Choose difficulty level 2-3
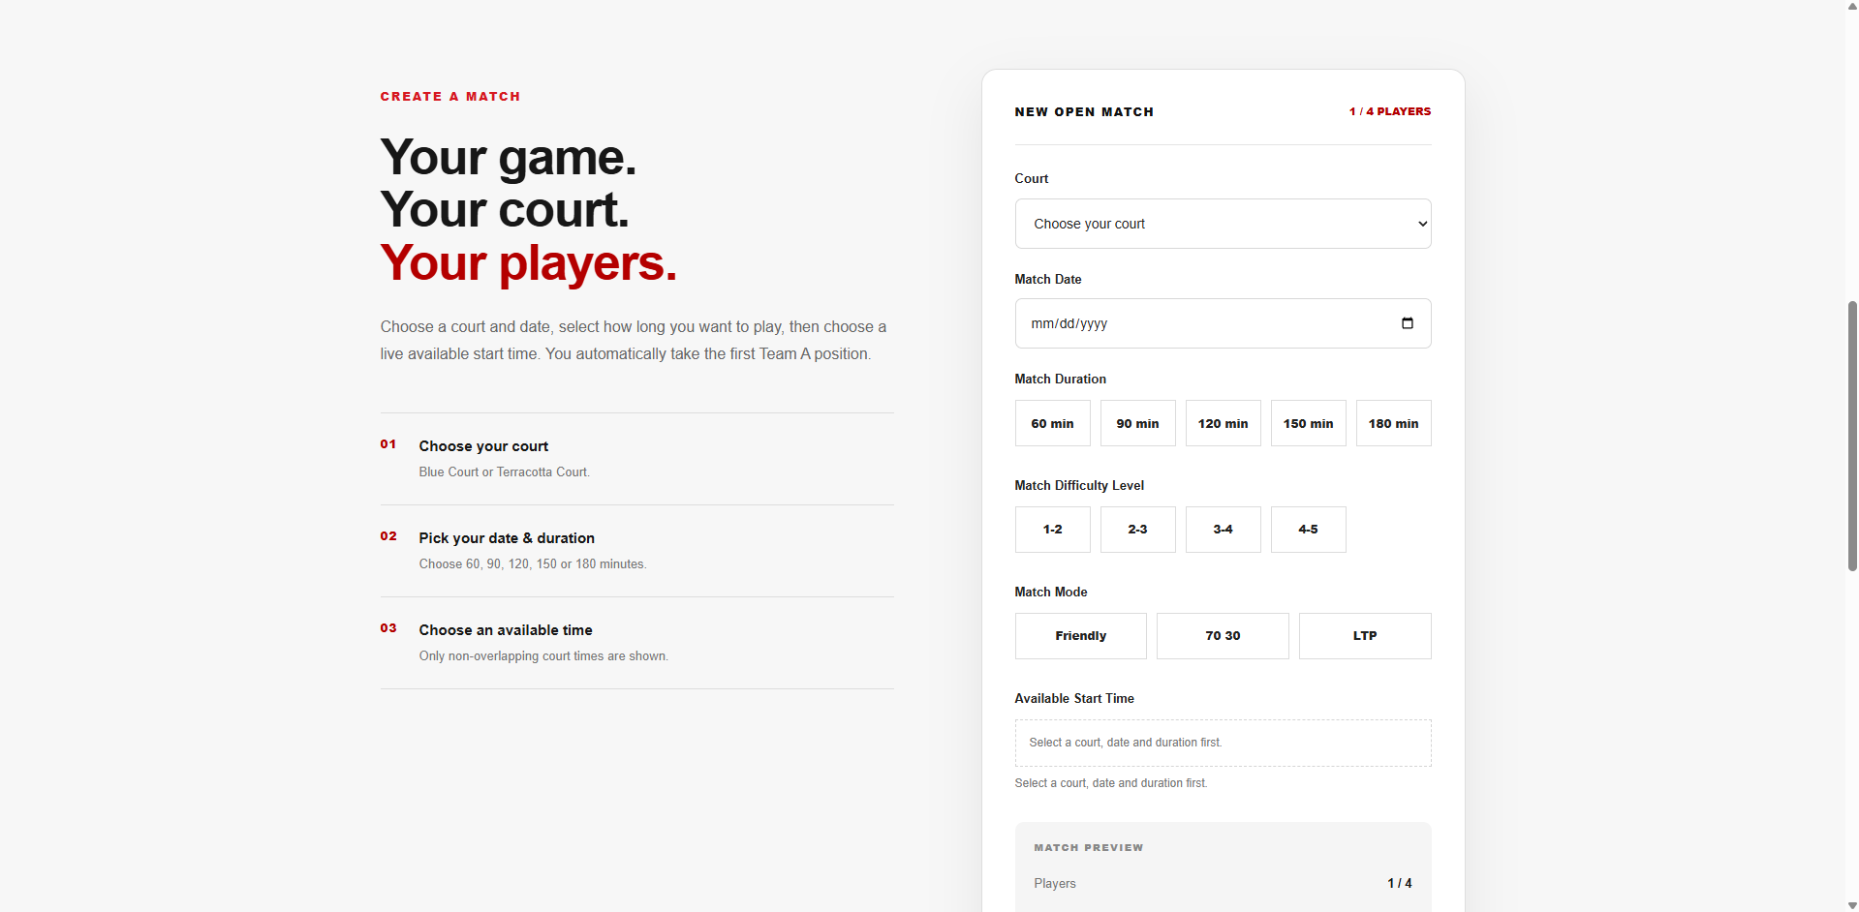1859x912 pixels. 1137,530
